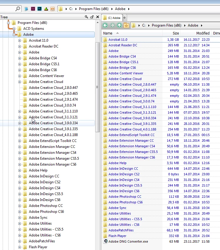Expand the ACD Systems tree node
The width and height of the screenshot is (220, 250).
(x=14, y=29)
